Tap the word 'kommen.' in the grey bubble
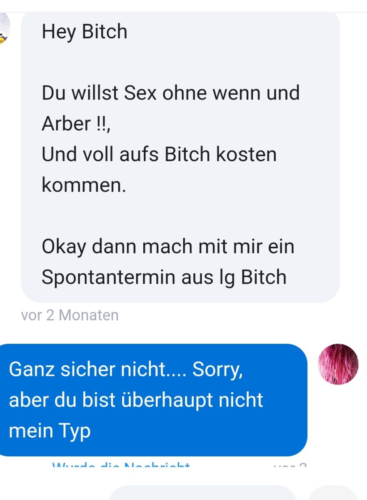 tap(84, 185)
